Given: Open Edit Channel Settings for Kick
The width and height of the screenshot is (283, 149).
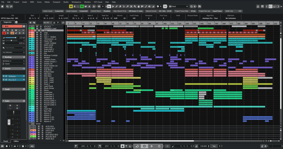Looking at the screenshot, I should [x=24, y=26].
